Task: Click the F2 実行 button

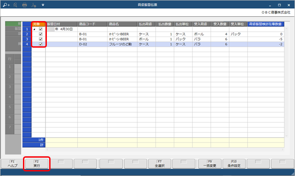Action: (x=37, y=164)
